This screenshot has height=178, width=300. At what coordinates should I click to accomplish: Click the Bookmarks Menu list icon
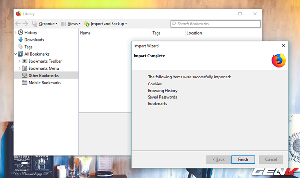click(24, 68)
